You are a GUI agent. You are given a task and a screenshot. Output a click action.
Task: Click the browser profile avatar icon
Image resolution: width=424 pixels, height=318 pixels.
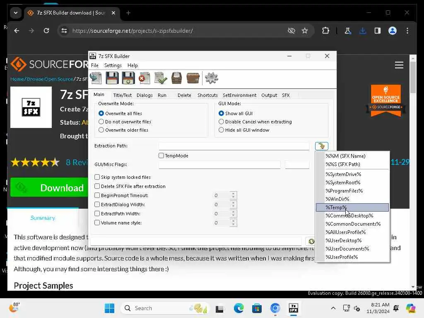tap(393, 31)
